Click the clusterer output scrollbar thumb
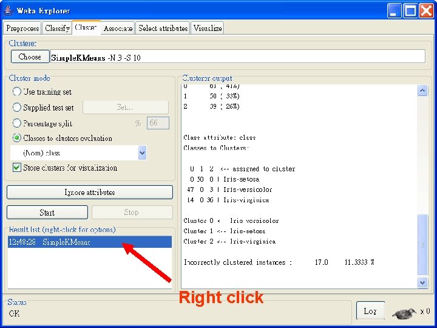437x328 pixels. tap(422, 245)
